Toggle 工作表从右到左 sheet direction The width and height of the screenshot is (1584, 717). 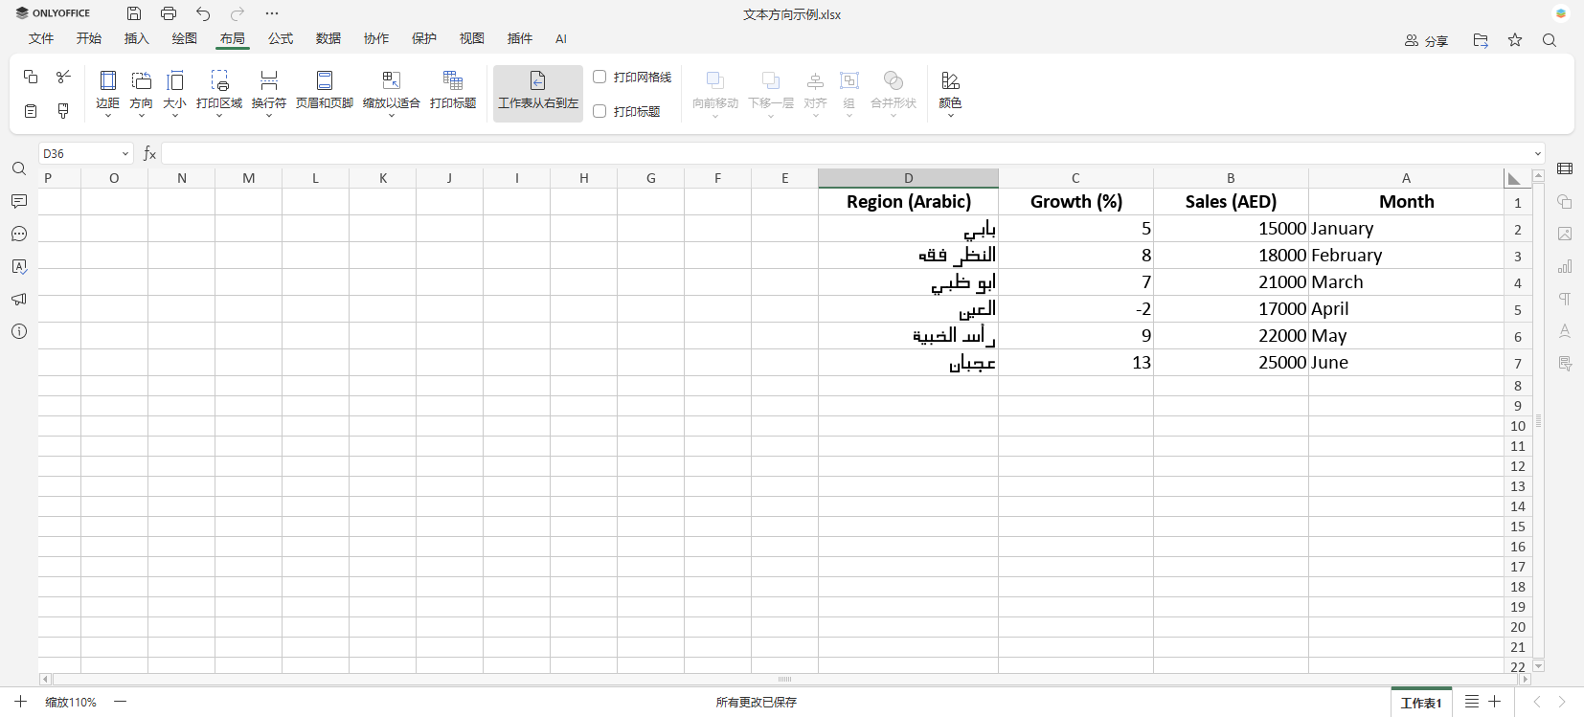click(538, 93)
